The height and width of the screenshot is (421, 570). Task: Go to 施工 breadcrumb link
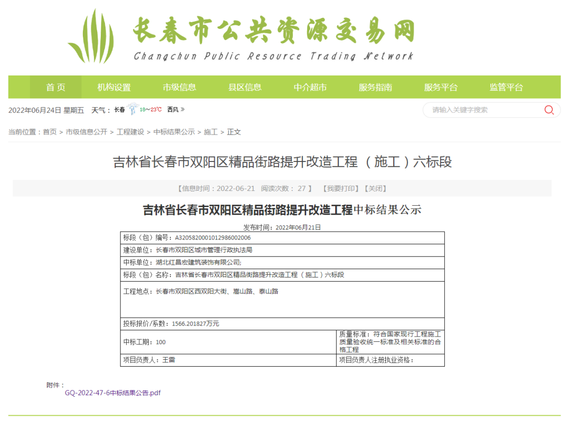[x=211, y=132]
